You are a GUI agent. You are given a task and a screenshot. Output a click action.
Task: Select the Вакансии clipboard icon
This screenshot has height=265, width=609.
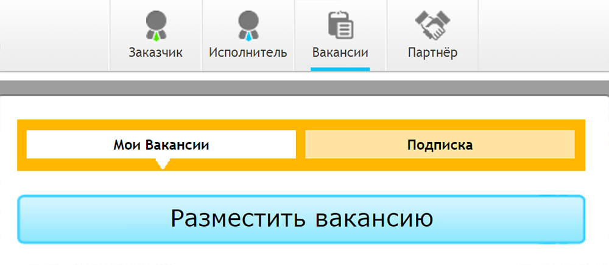340,26
